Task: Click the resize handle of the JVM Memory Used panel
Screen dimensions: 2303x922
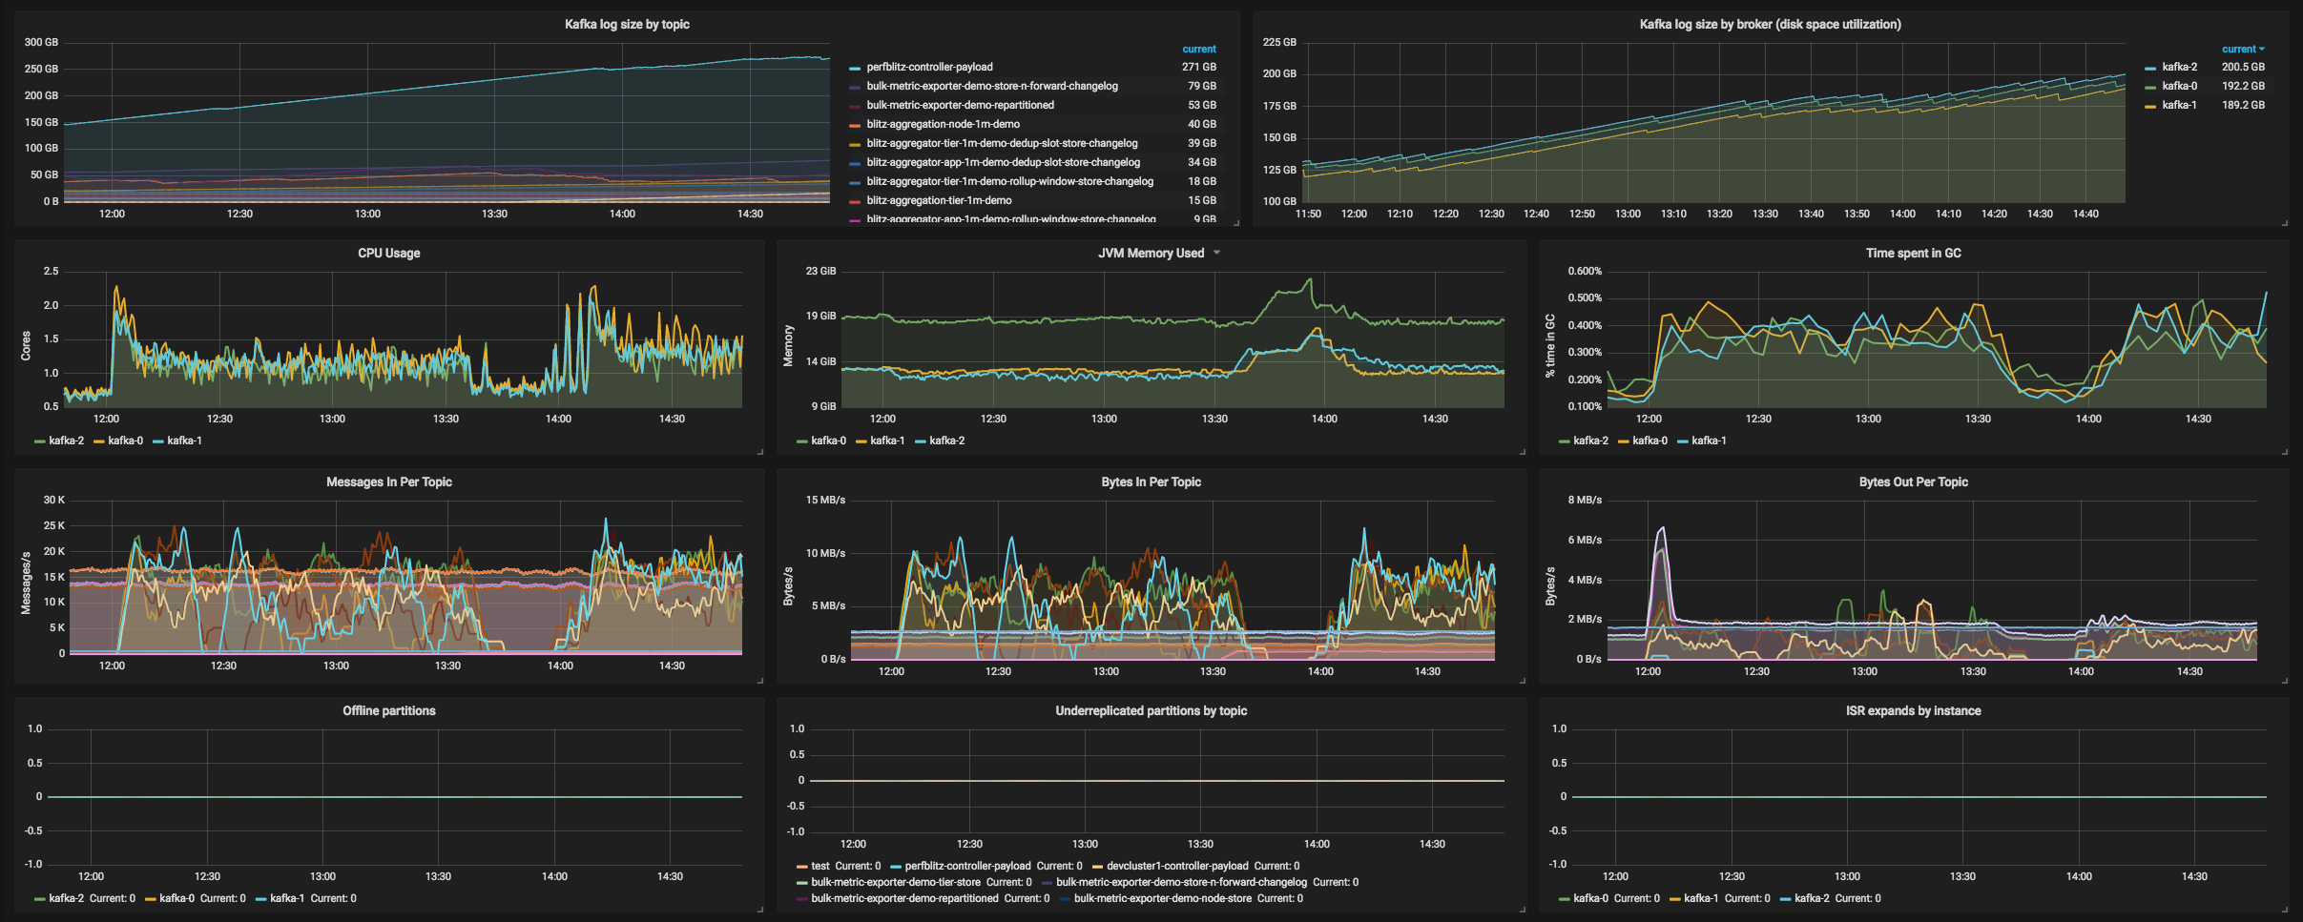Action: point(1523,451)
